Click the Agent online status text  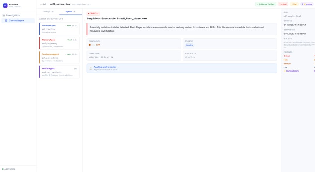tap(10, 169)
